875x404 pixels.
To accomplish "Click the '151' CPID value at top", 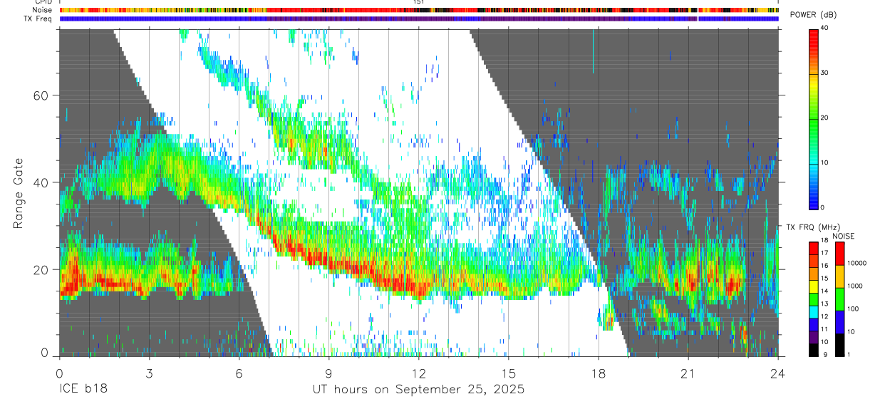I will 419,2.
